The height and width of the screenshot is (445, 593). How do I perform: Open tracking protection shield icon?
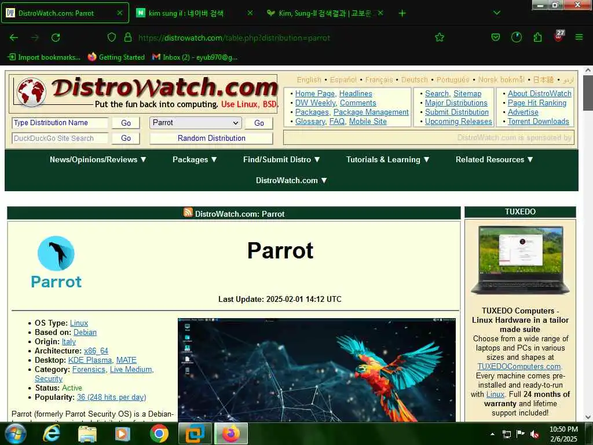[111, 37]
